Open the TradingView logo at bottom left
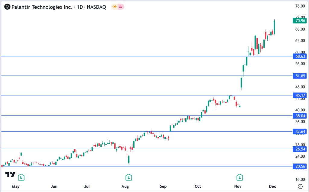This screenshot has height=192, width=309. [x=10, y=175]
